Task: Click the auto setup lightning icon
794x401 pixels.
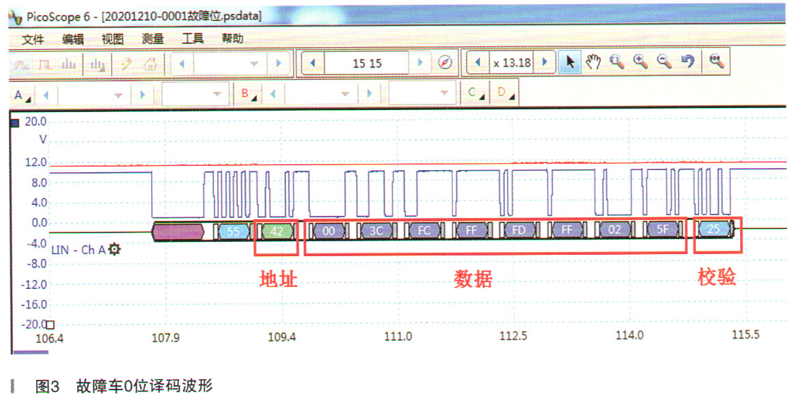Action: tap(126, 64)
